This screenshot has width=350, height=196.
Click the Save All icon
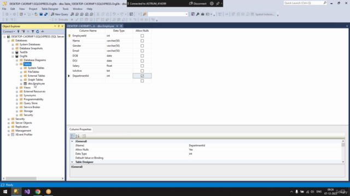pyautogui.click(x=46, y=14)
